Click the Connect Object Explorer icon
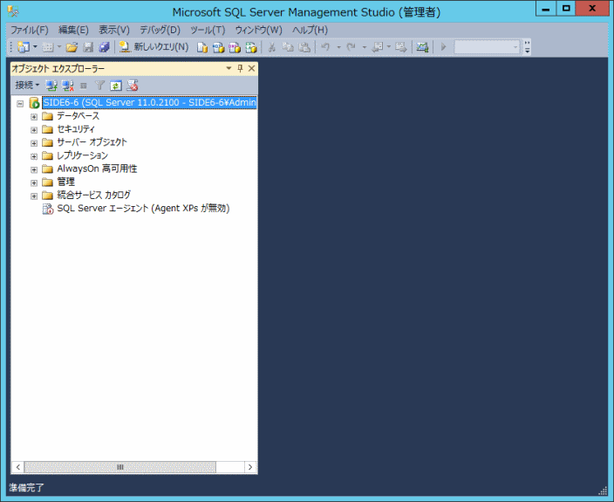Viewport: 614px width, 502px height. [52, 86]
